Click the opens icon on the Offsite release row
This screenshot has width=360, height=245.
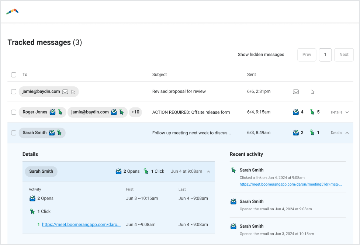[x=295, y=112]
